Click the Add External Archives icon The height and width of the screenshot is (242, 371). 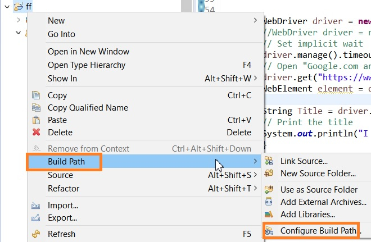[269, 202]
